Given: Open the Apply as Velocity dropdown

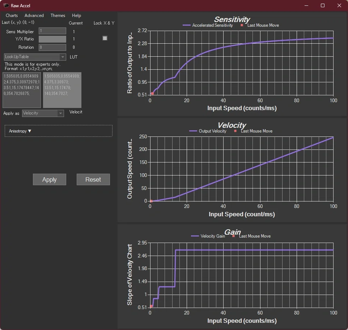Looking at the screenshot, I should [43, 113].
